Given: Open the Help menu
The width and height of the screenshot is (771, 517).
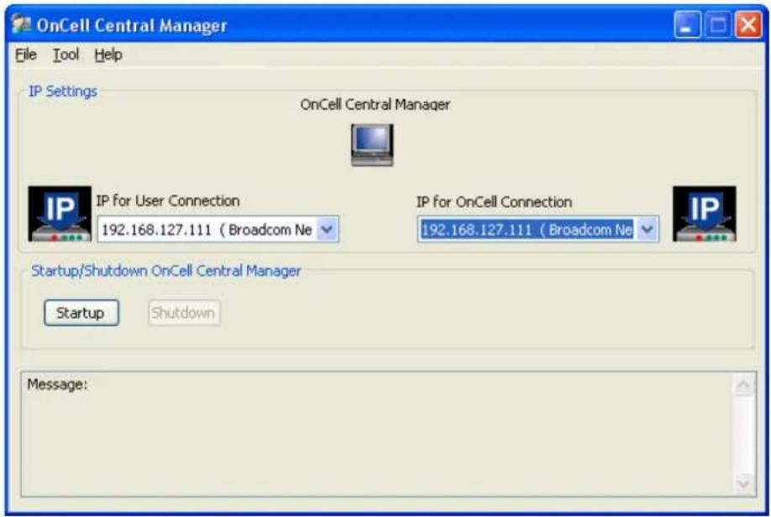Looking at the screenshot, I should (x=108, y=55).
